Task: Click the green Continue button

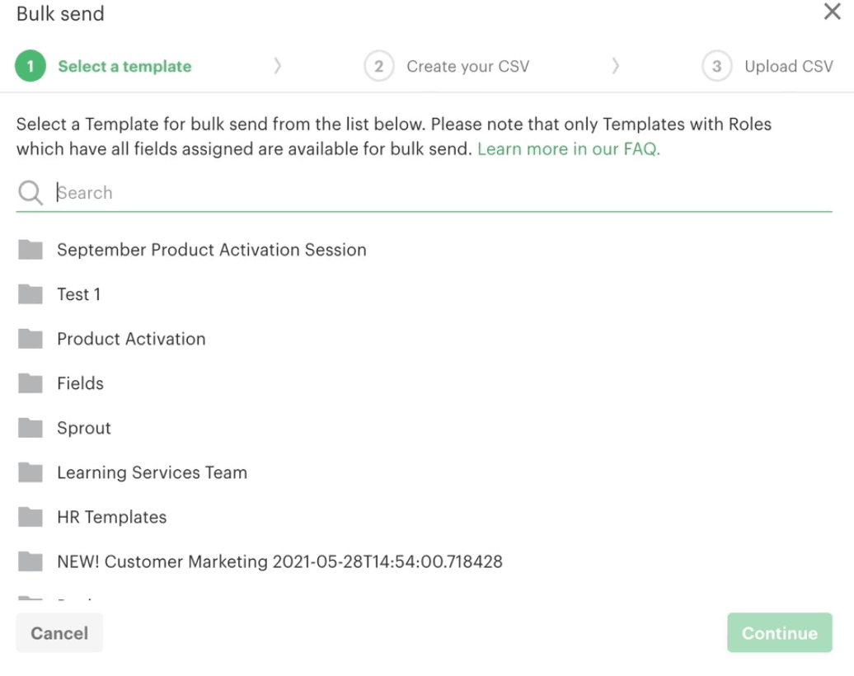Action: (779, 633)
